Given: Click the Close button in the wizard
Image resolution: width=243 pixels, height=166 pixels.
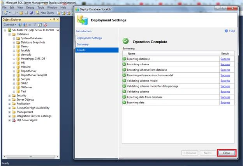Looking at the screenshot, I should (226, 153).
